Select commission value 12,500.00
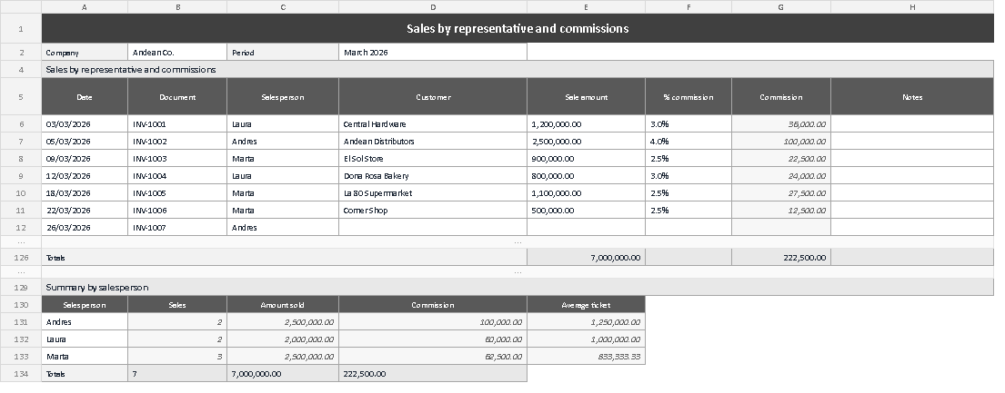Image resolution: width=1005 pixels, height=393 pixels. (781, 211)
